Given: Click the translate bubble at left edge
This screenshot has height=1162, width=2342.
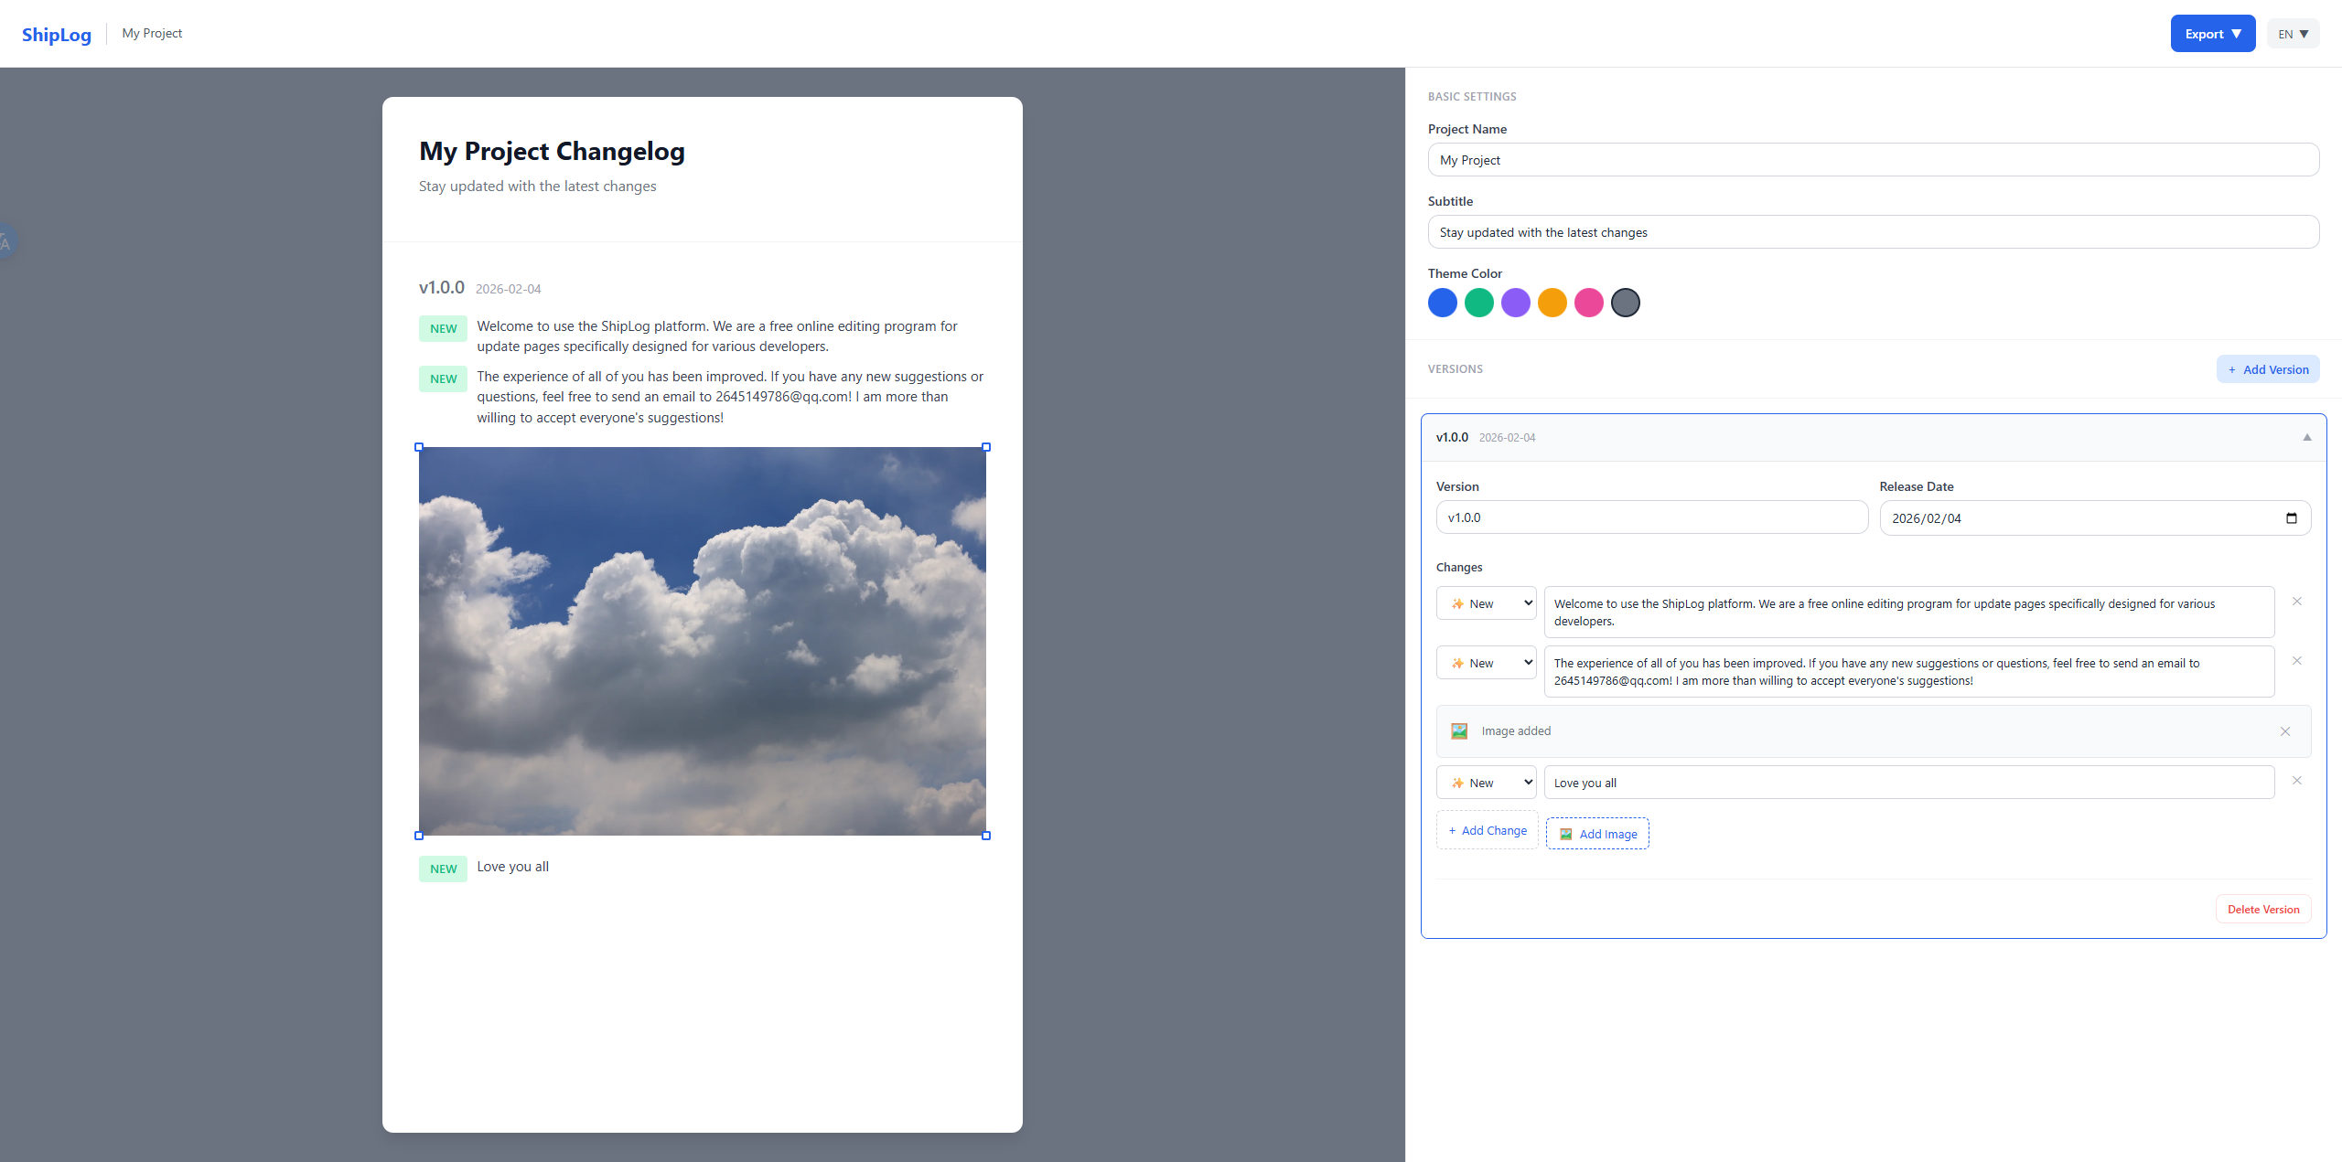Looking at the screenshot, I should [5, 242].
